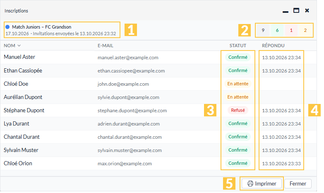
Task: Click email chantal.durant@example.com
Action: (x=130, y=137)
